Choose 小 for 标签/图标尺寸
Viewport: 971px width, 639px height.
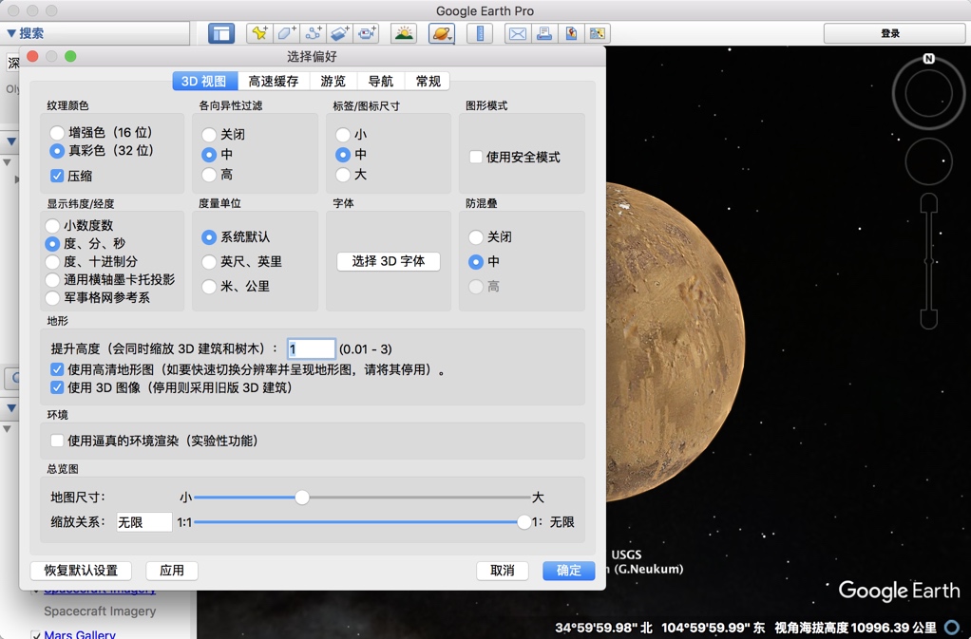pyautogui.click(x=343, y=134)
